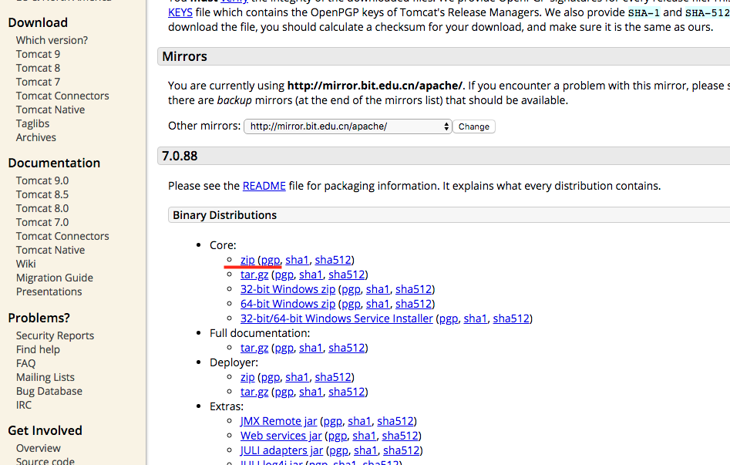Open pgp signature for 32-bit Windows zip
This screenshot has height=465, width=730.
tap(351, 289)
